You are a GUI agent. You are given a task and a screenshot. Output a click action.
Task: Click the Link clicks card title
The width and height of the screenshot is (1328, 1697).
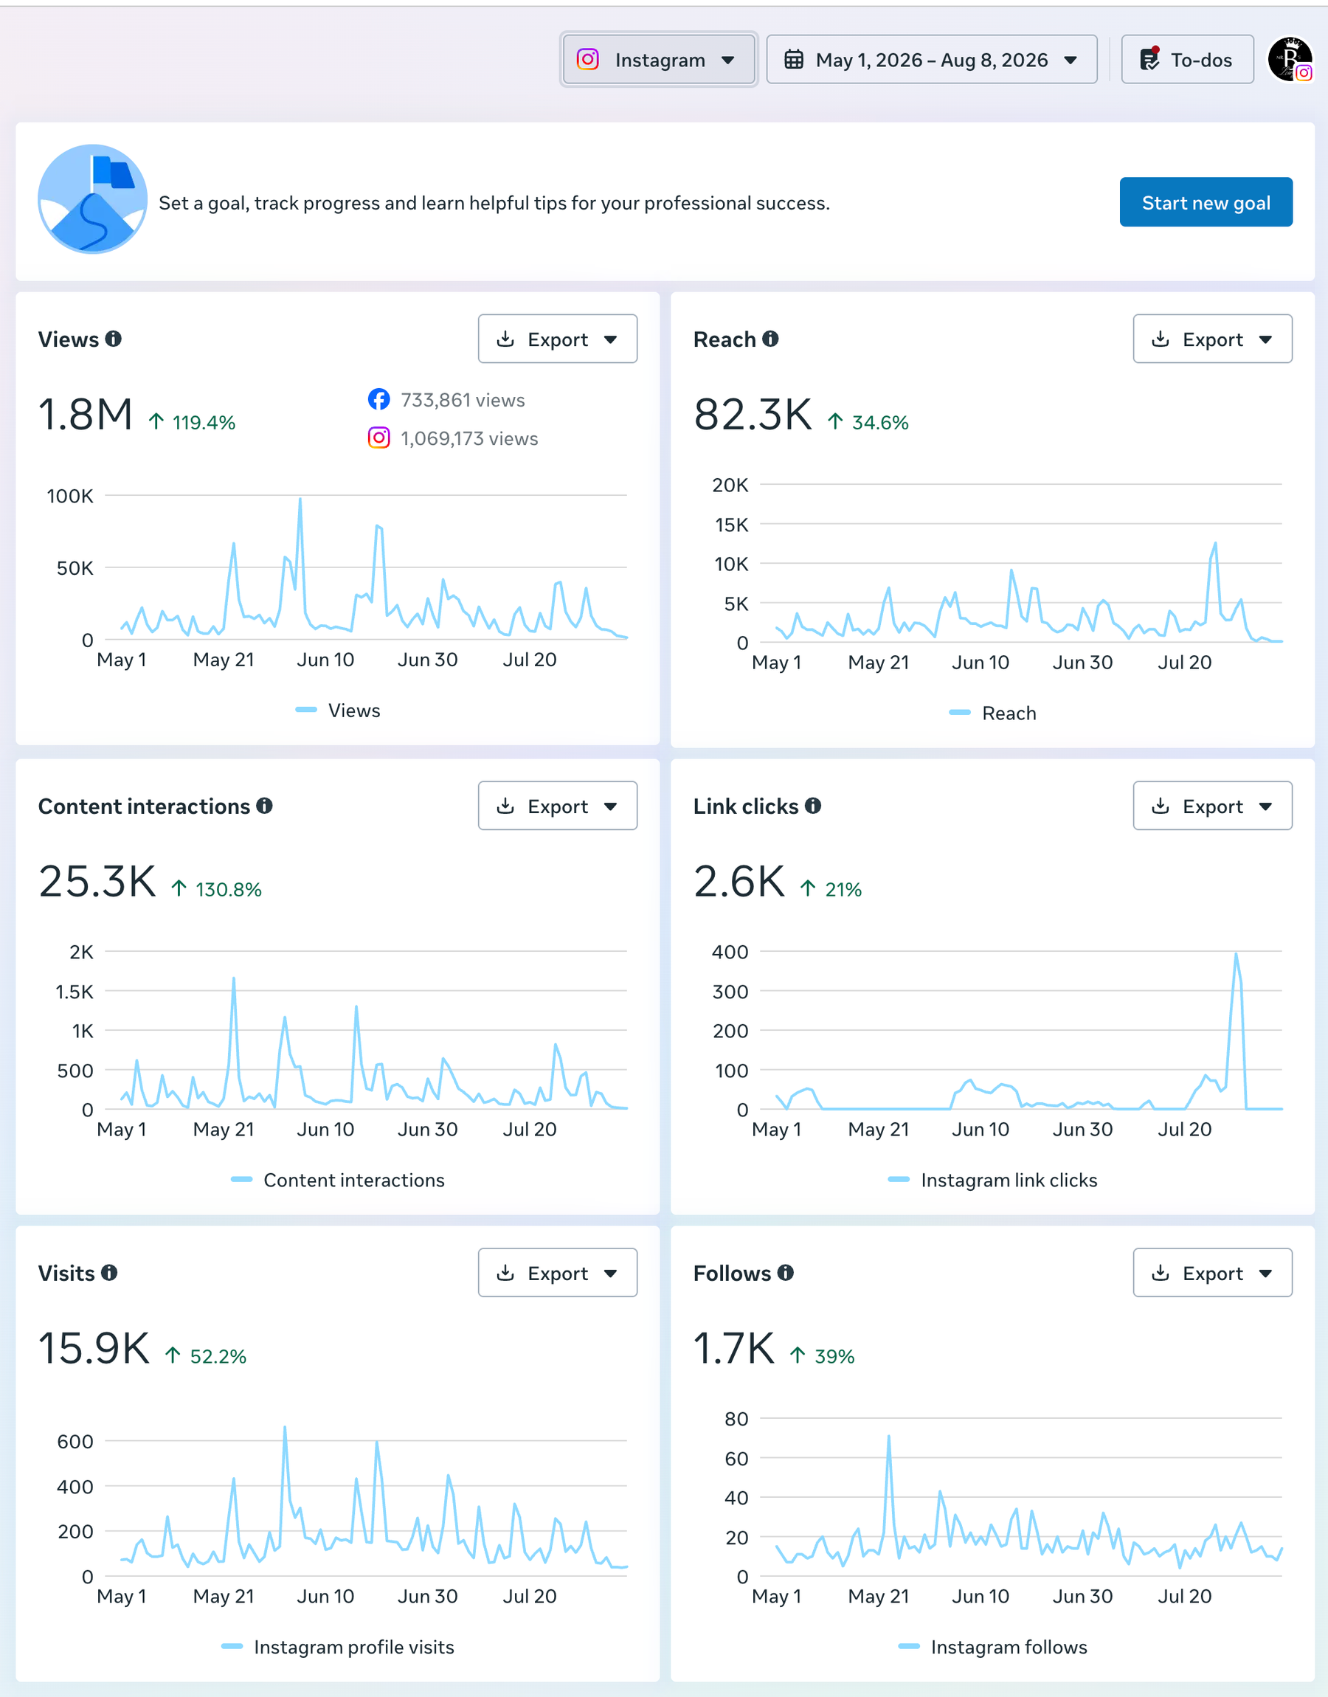(746, 806)
